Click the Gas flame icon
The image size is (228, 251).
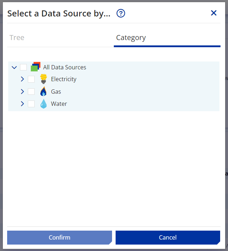44,92
